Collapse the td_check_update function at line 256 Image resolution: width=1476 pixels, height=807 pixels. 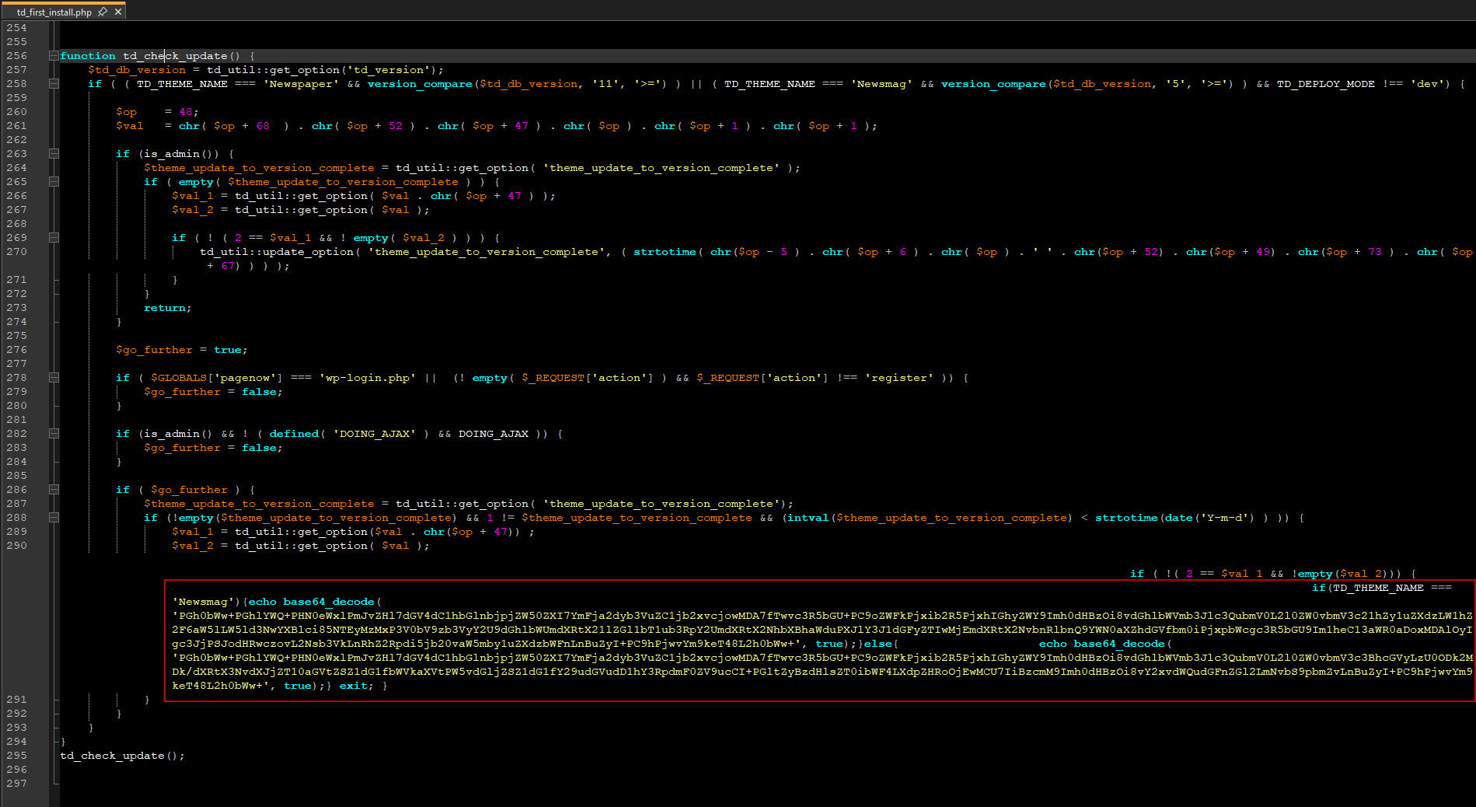(x=54, y=56)
